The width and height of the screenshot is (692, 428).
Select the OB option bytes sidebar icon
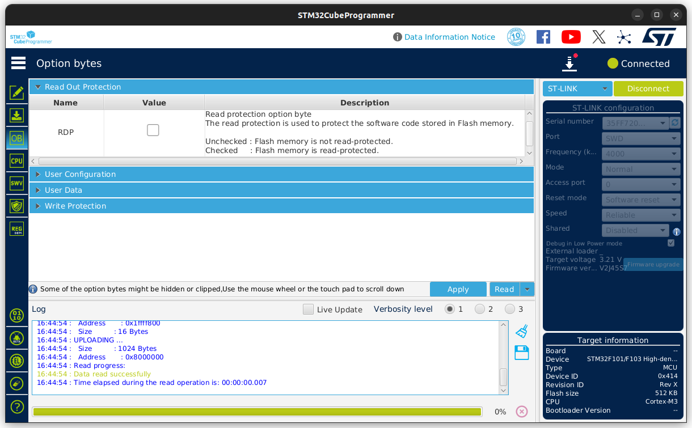tap(17, 138)
